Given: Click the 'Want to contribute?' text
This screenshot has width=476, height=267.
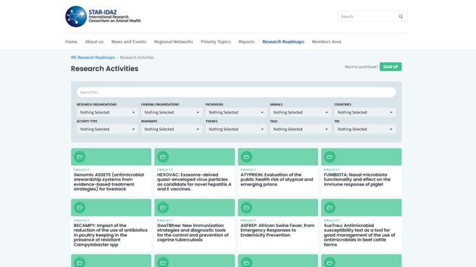Looking at the screenshot, I should [x=361, y=67].
